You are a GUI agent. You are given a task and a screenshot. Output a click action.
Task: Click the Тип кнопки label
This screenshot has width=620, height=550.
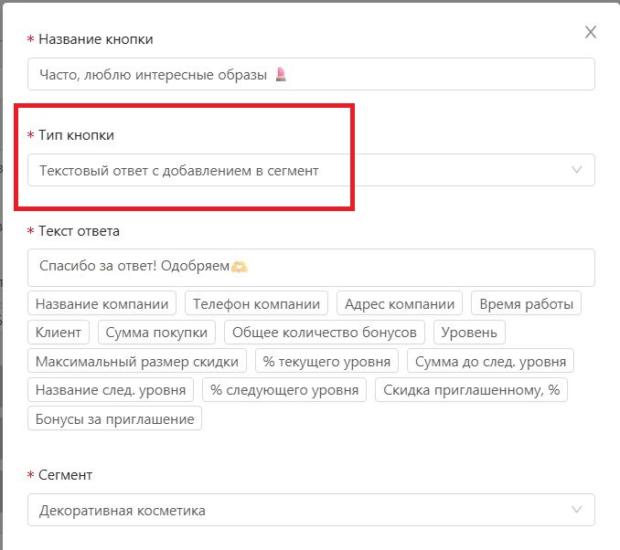click(x=76, y=135)
